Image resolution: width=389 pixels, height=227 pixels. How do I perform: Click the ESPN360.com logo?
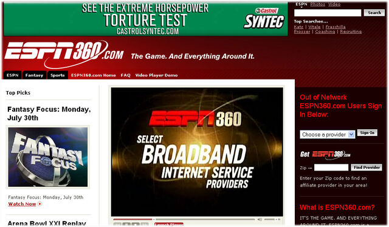64,54
